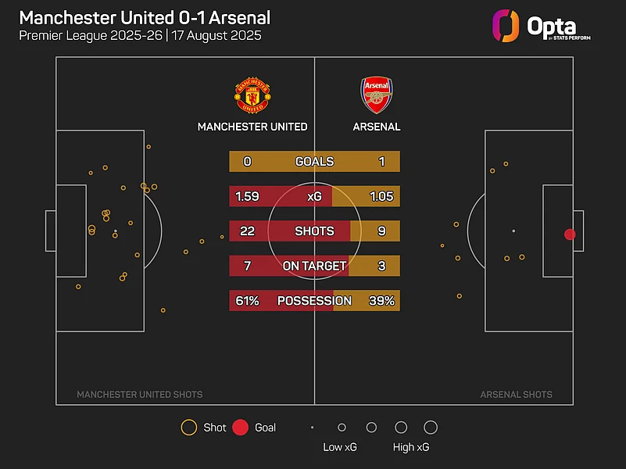Click the yellow Shot legend circle
The height and width of the screenshot is (469, 626).
[x=189, y=427]
